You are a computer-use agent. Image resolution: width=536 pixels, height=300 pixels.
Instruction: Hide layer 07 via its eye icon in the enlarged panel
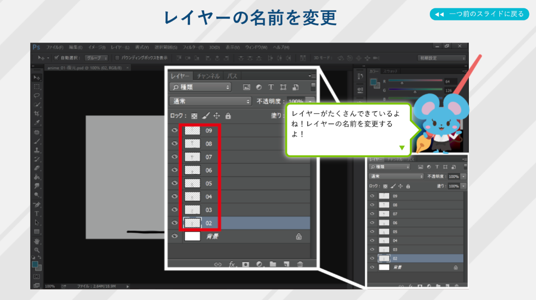tap(175, 157)
